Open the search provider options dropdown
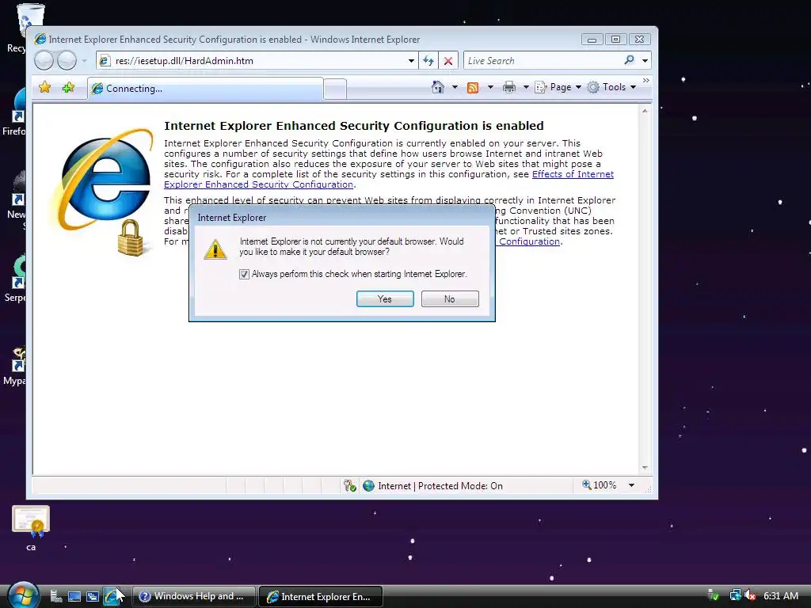Viewport: 811px width, 608px height. point(645,60)
